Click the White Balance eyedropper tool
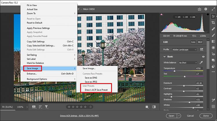Image resolution: width=217 pixels, height=121 pixels. tap(201, 63)
